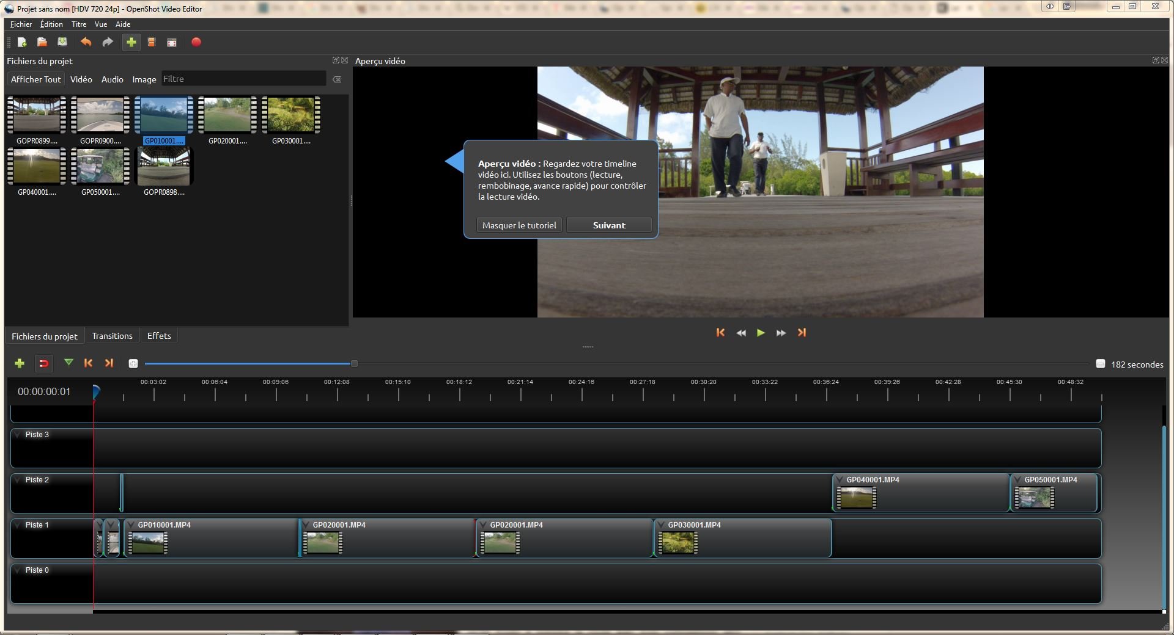
Task: Jump to next marker on timeline toolbar
Action: pos(109,363)
